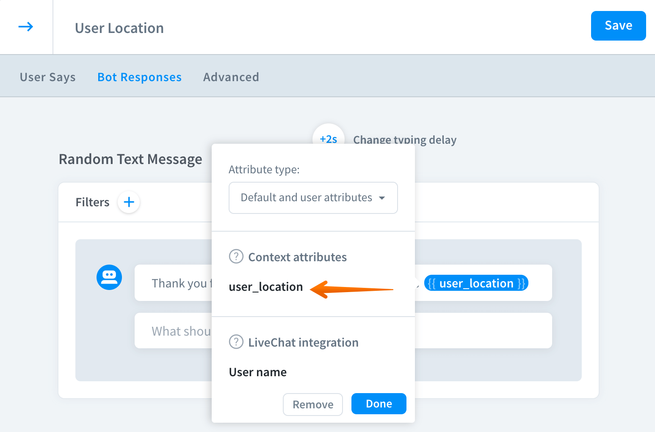Open the Attribute type dropdown

(x=313, y=198)
